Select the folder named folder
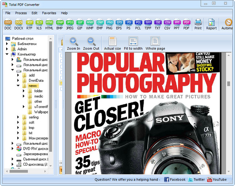Screen dimensions: 235x186 (38, 91)
